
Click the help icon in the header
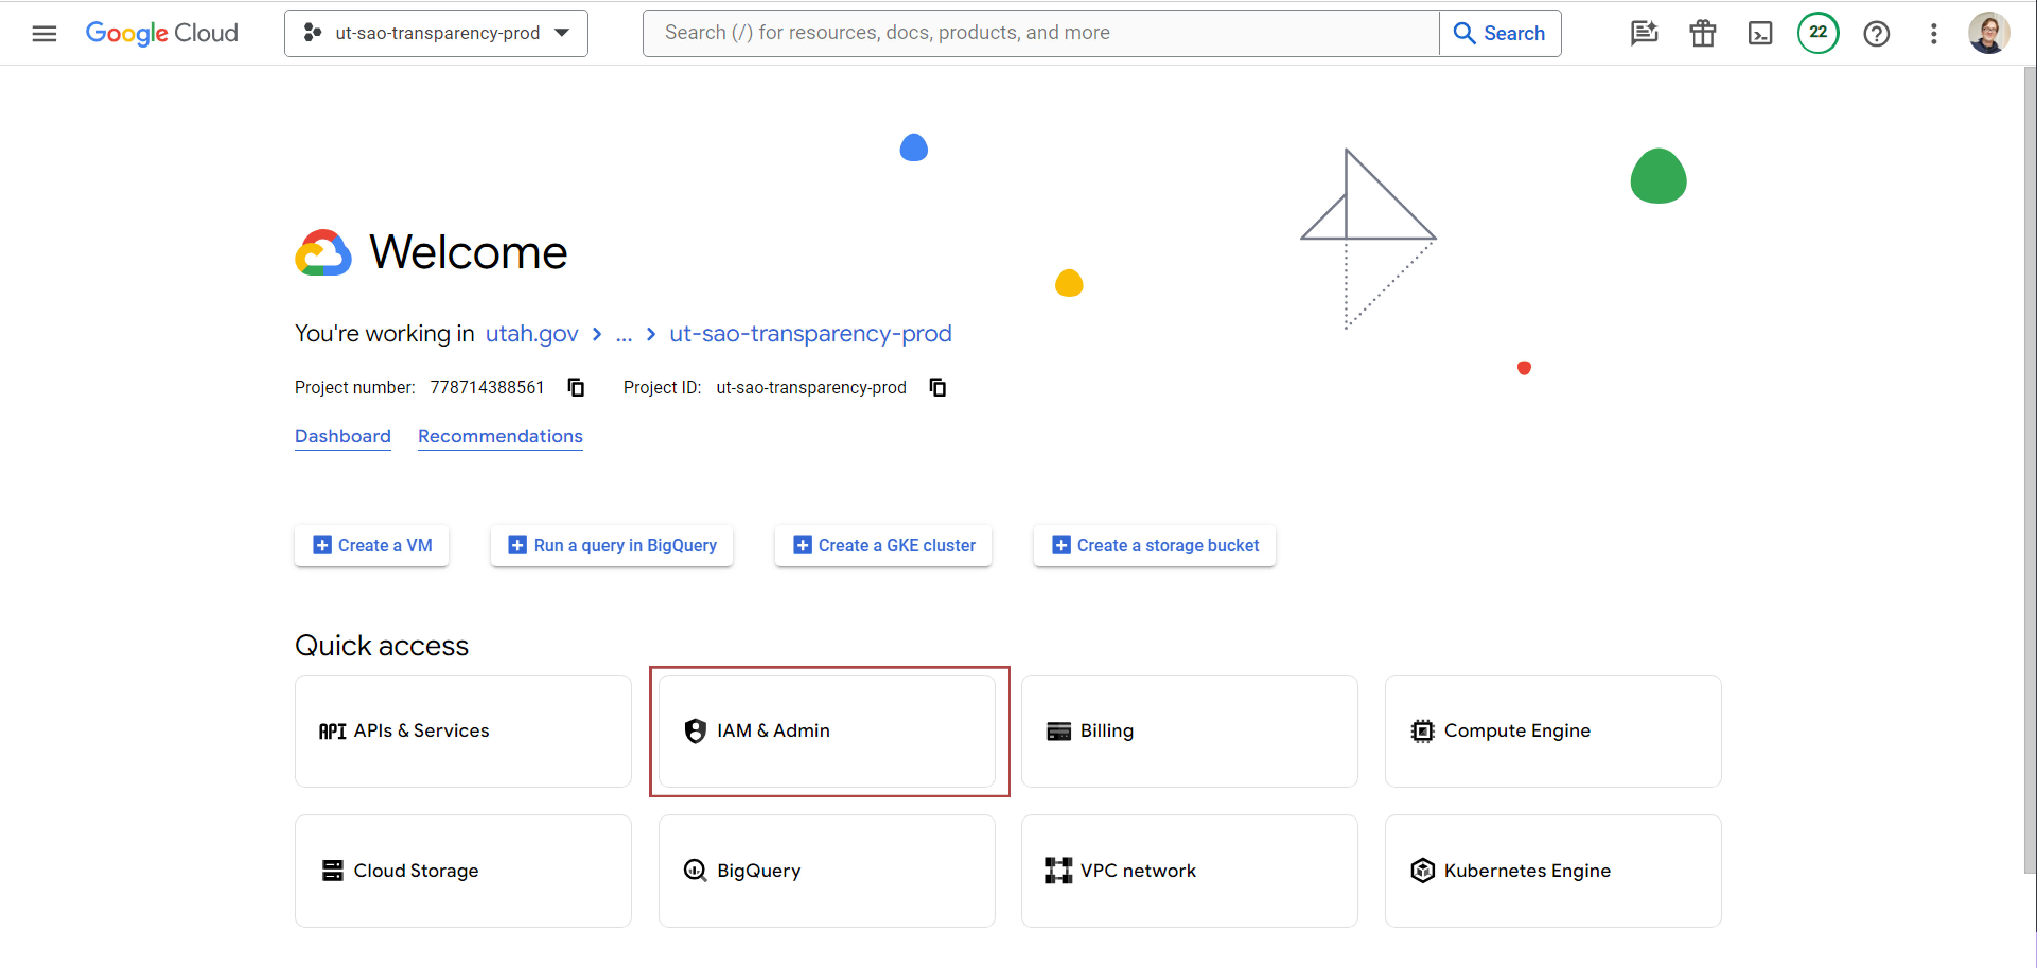click(x=1876, y=33)
